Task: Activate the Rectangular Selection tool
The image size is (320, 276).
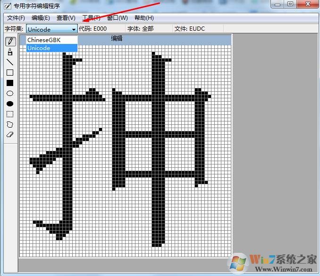Action: click(10, 114)
